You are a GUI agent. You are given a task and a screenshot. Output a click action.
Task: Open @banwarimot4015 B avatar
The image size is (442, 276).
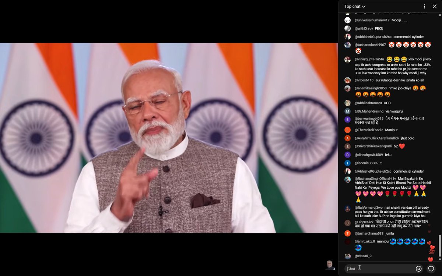coord(347,119)
